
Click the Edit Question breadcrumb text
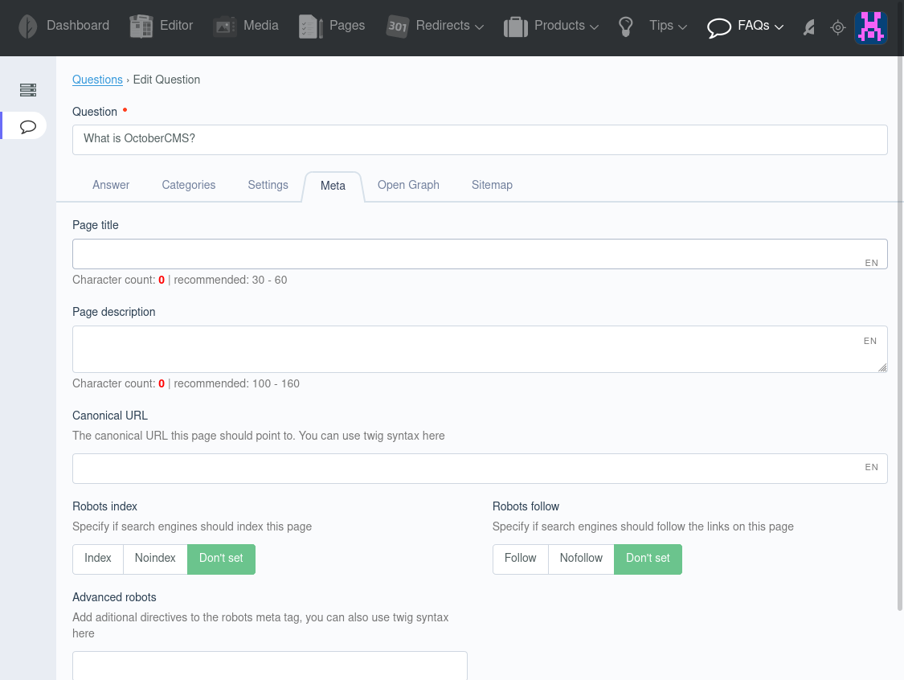coord(166,80)
